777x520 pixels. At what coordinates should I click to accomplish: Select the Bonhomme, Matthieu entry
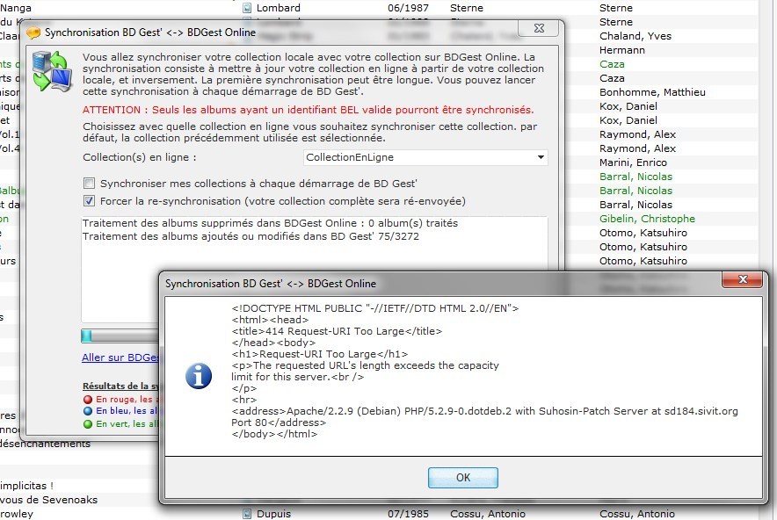pyautogui.click(x=652, y=92)
